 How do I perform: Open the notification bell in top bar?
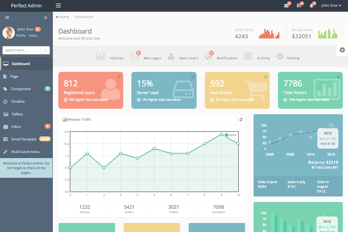point(311,6)
